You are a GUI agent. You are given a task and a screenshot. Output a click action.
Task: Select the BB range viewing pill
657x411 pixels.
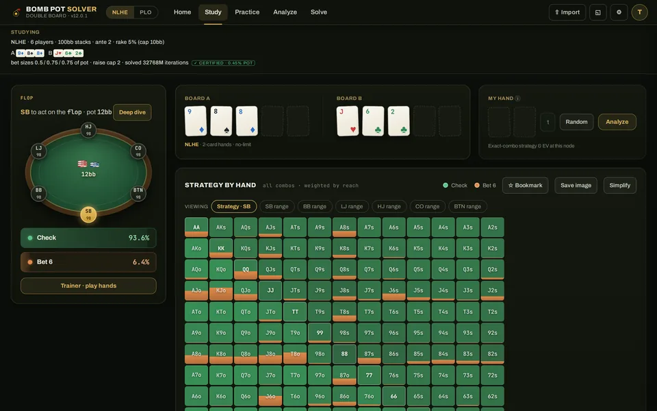(315, 206)
